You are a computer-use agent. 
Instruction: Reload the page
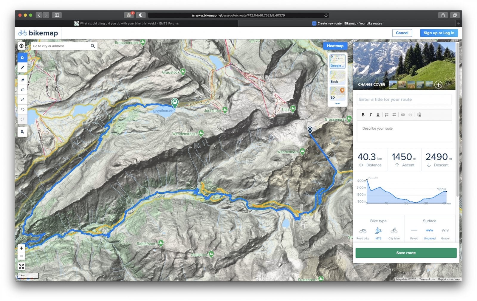point(326,15)
